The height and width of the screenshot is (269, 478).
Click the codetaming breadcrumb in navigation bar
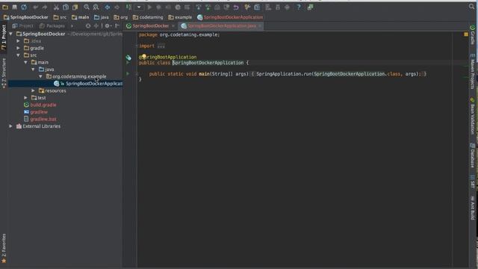148,17
